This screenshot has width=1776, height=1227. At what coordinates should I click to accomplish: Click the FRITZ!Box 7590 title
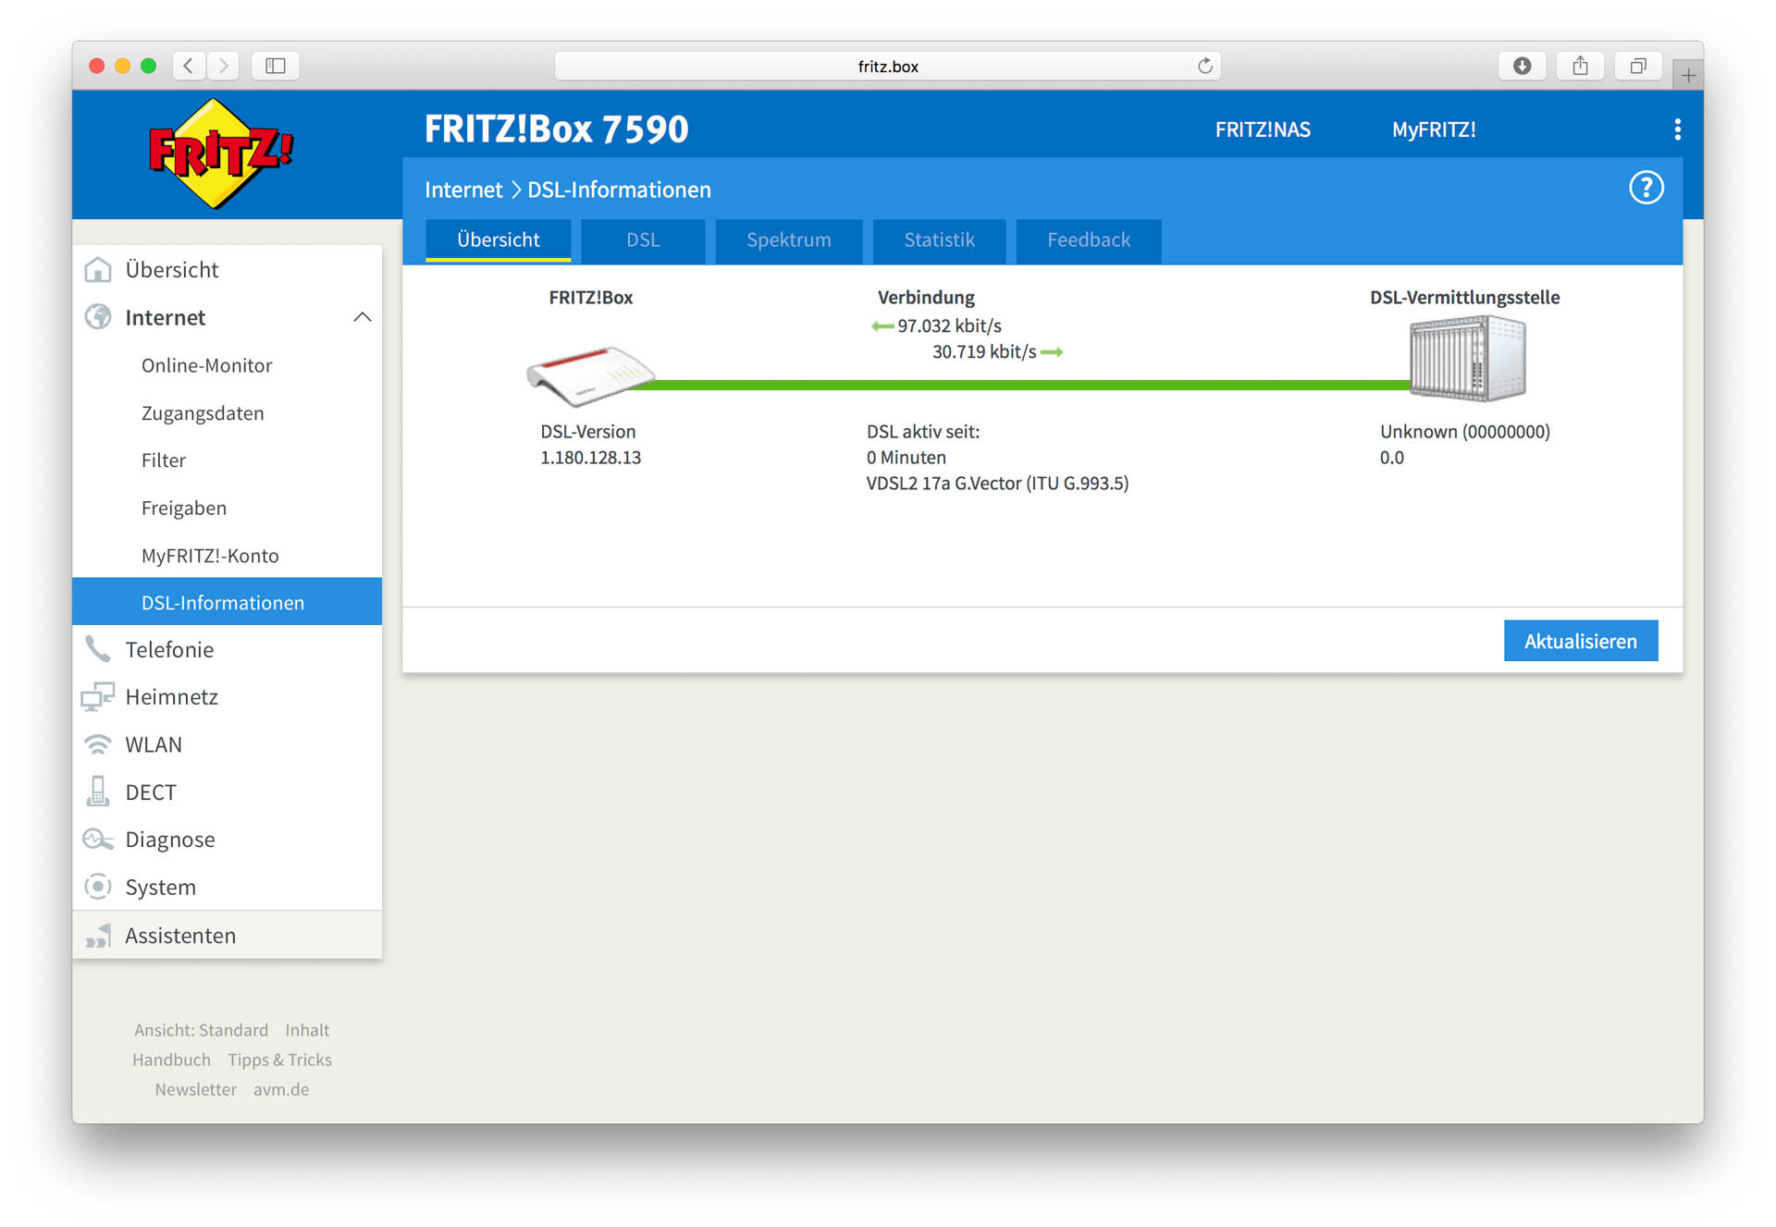[556, 129]
